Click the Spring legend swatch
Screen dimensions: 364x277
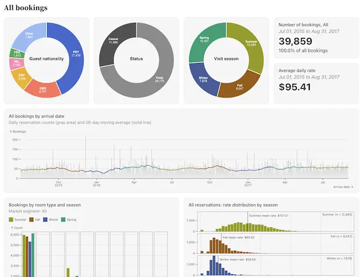point(64,219)
